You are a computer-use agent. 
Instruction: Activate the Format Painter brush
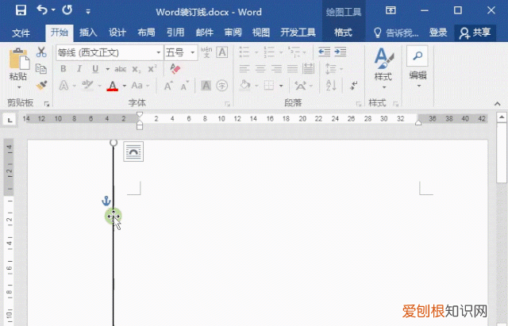41,85
